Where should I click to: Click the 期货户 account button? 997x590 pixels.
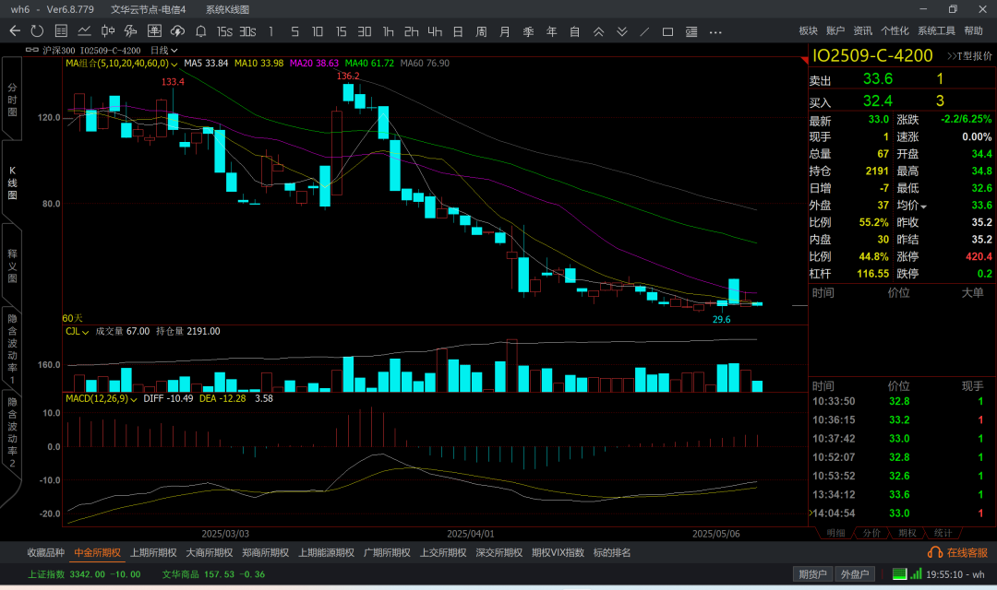[812, 574]
